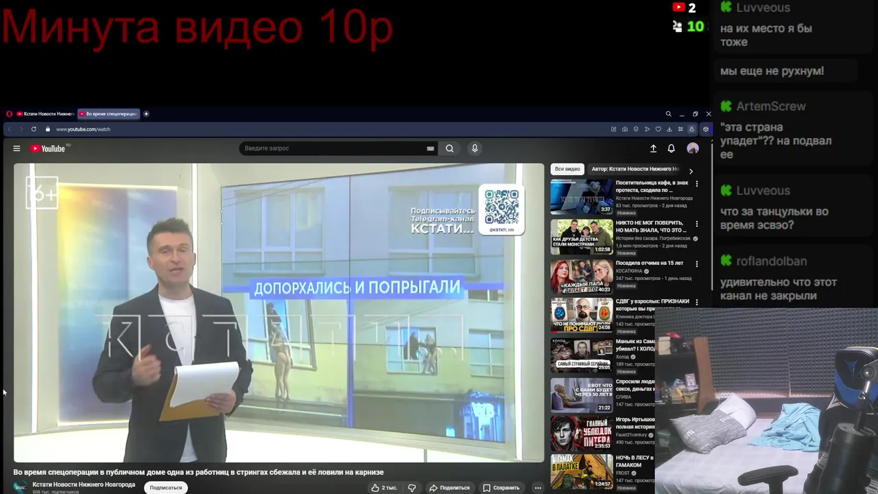Open more actions ellipsis under the video

point(538,488)
